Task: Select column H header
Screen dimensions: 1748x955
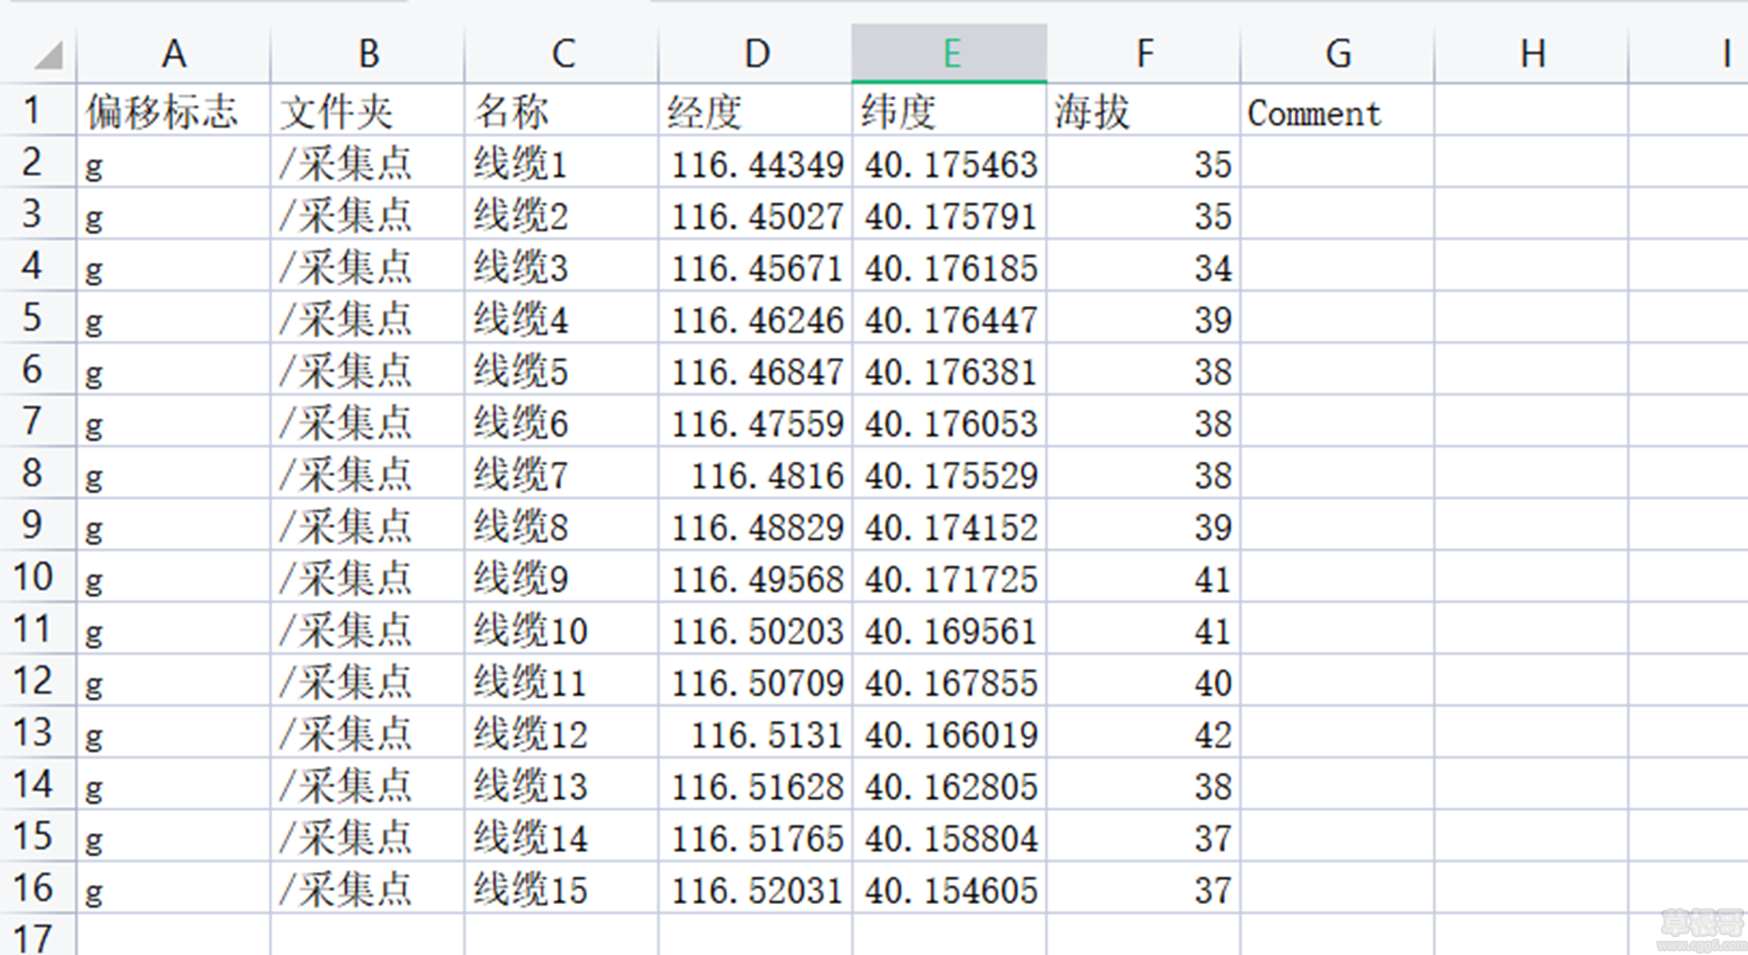Action: [x=1532, y=54]
